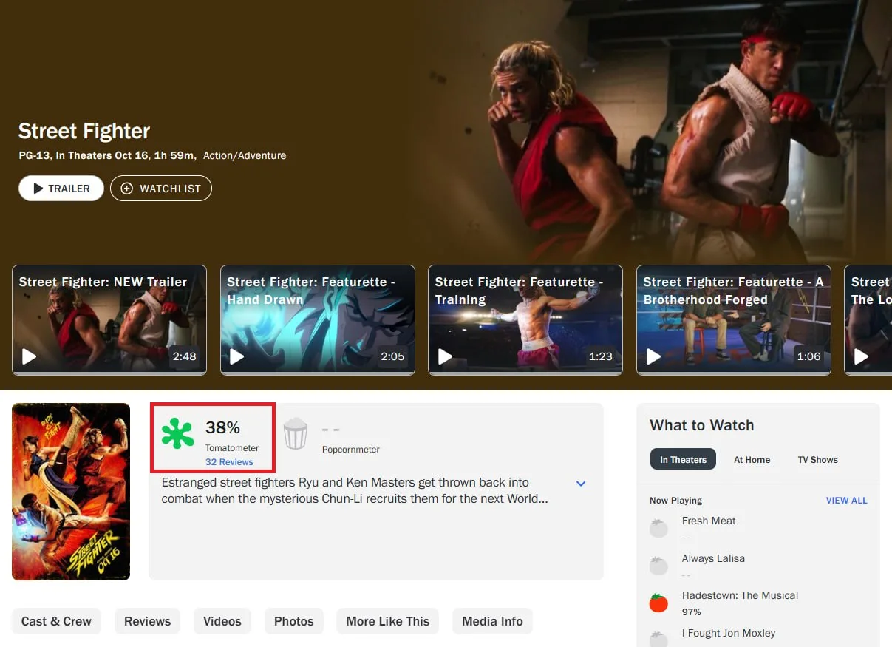Click the What to Watch heading

pos(701,425)
